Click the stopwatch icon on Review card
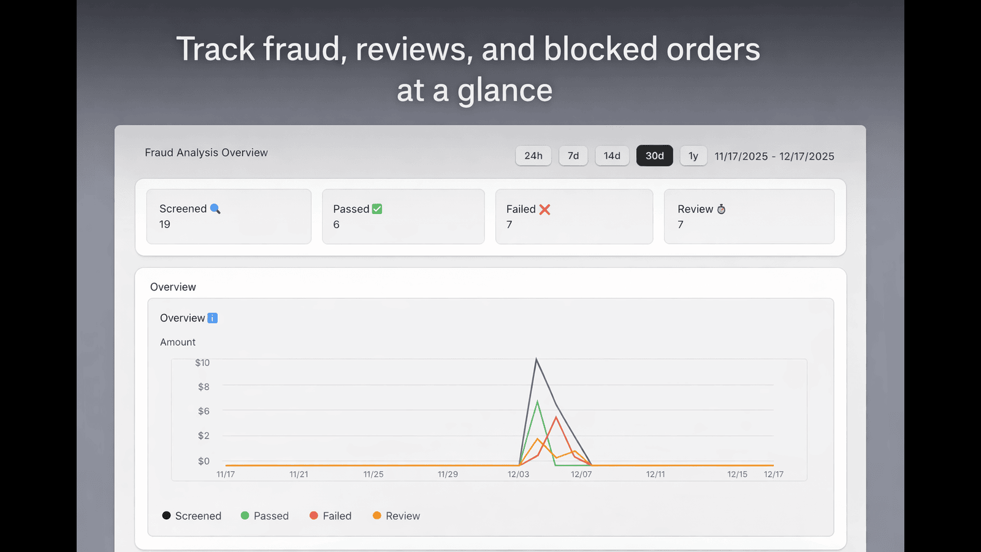Viewport: 981px width, 552px height. (721, 209)
